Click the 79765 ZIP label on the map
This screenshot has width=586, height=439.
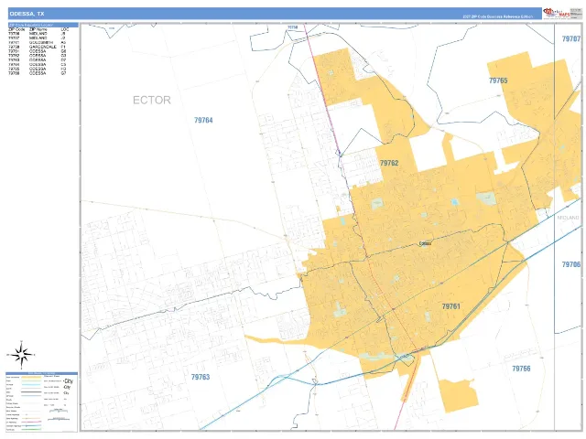498,80
